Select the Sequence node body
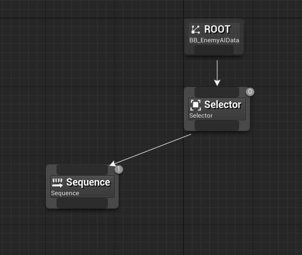 (x=82, y=186)
